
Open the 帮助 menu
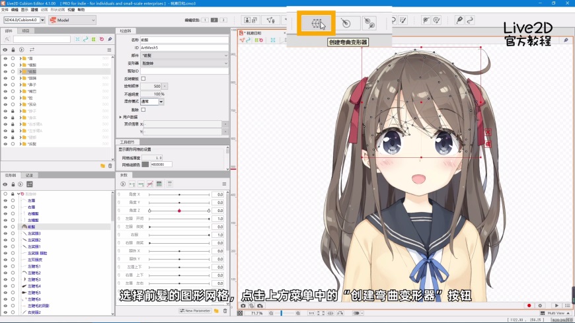(x=81, y=10)
